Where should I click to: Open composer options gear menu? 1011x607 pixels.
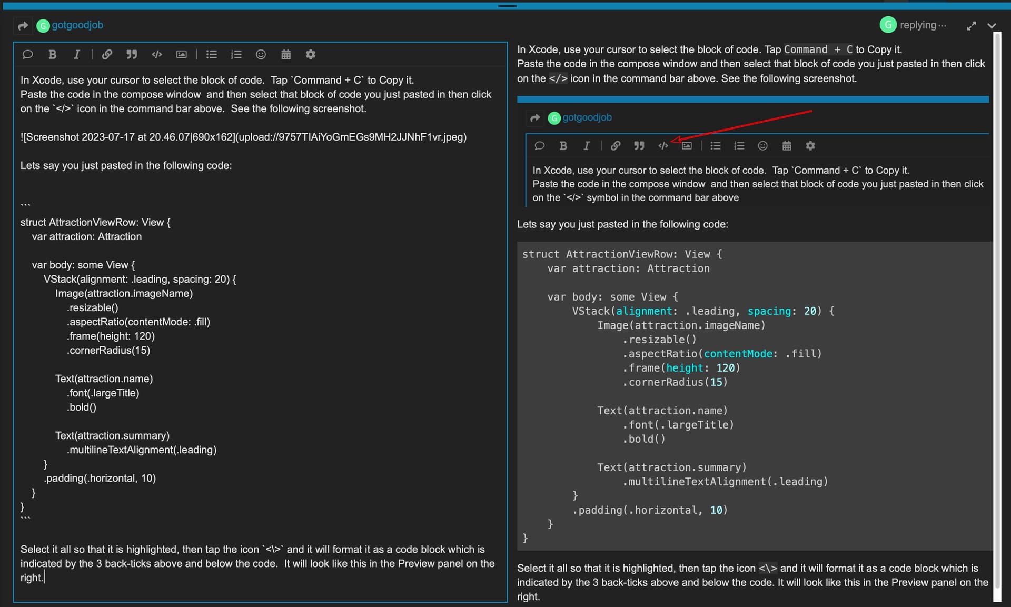[x=311, y=54]
